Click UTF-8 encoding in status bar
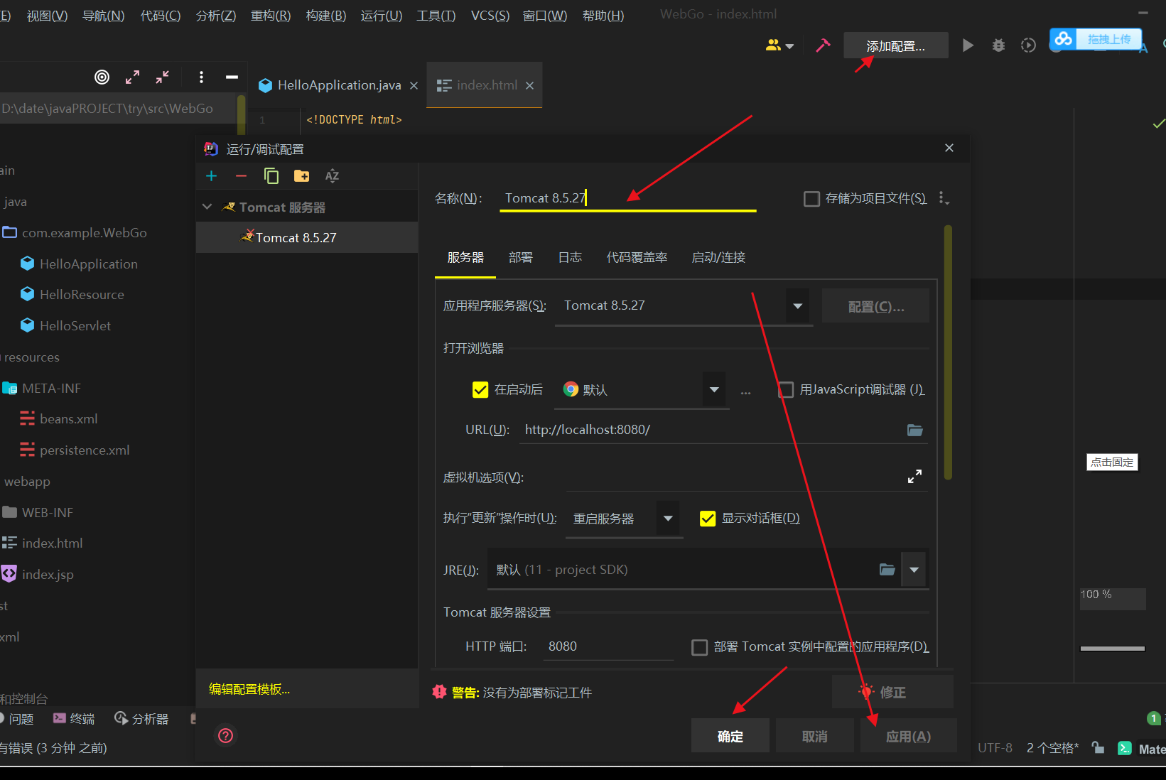Image resolution: width=1166 pixels, height=780 pixels. (x=995, y=747)
